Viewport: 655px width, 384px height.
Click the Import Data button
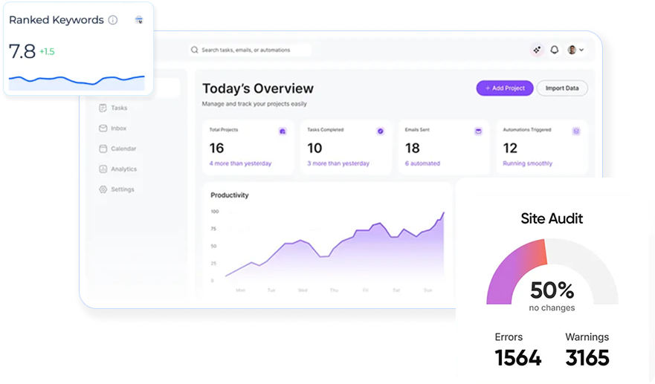click(561, 88)
